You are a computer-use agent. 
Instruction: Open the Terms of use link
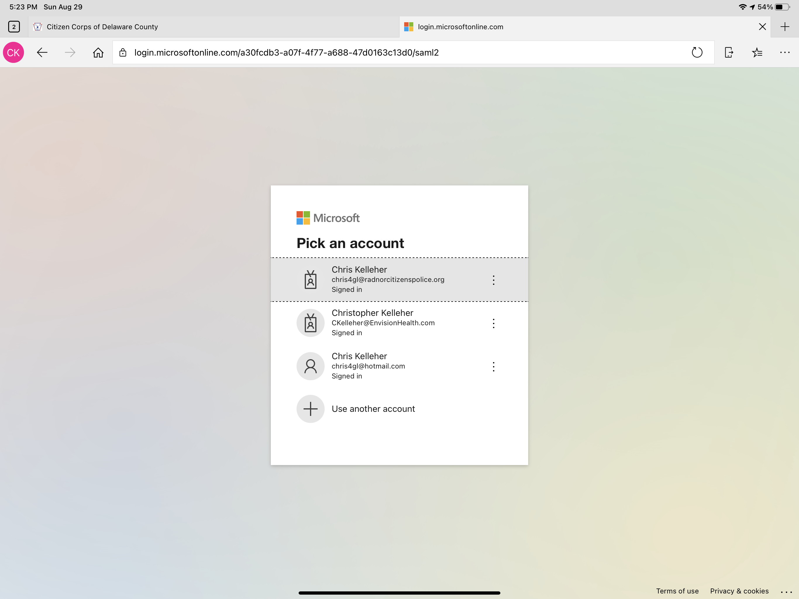click(x=677, y=591)
